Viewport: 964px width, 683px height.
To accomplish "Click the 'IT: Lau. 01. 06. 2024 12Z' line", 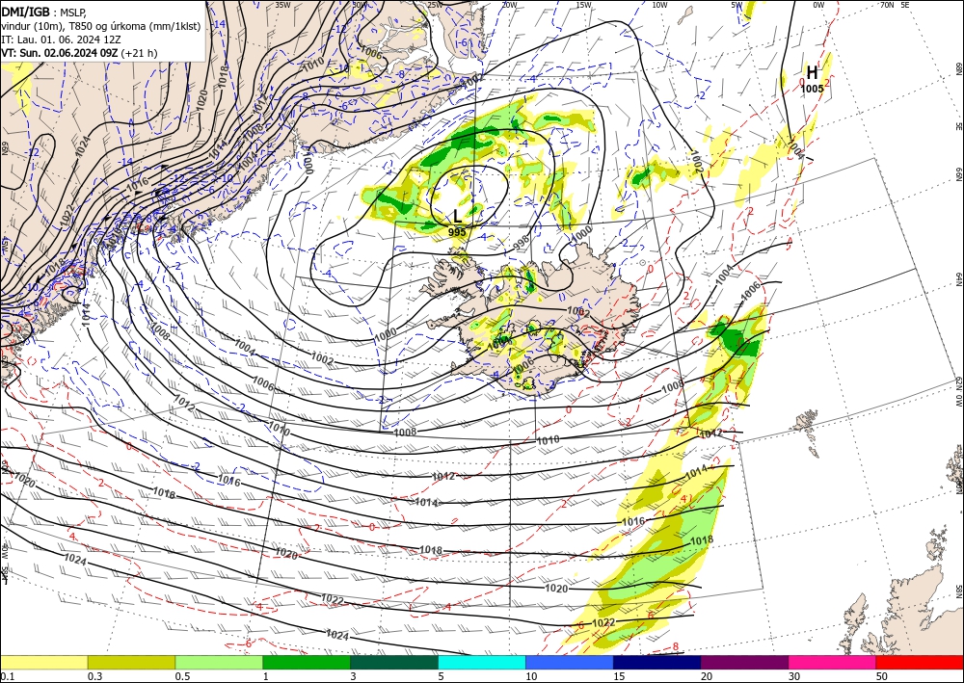I will [61, 39].
